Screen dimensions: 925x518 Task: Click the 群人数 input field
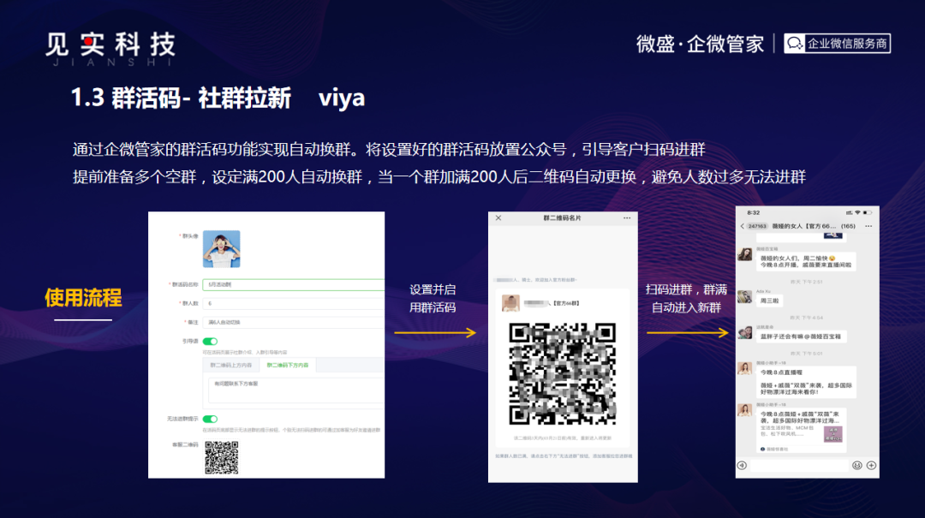(x=293, y=303)
